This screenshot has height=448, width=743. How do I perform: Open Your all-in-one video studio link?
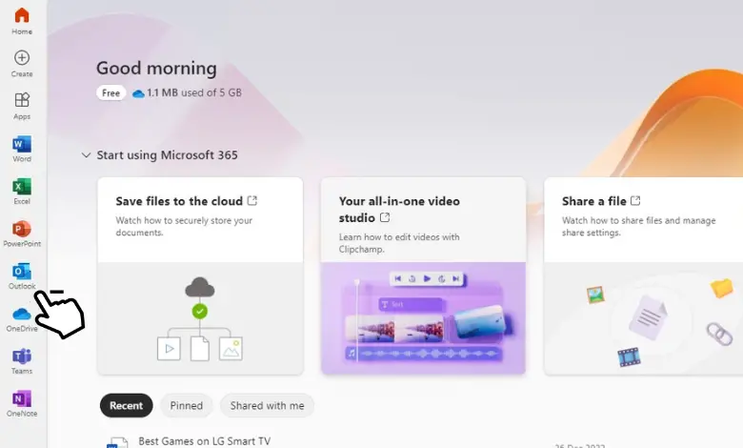click(399, 209)
